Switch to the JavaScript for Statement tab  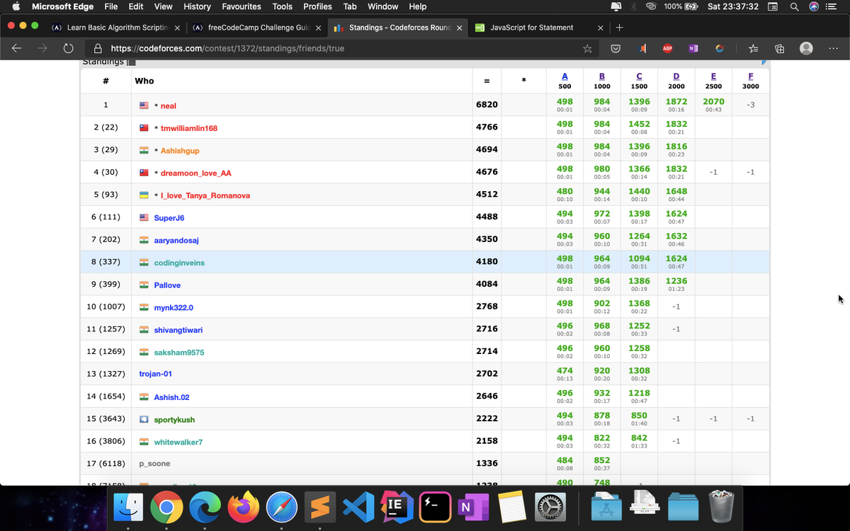pyautogui.click(x=538, y=28)
